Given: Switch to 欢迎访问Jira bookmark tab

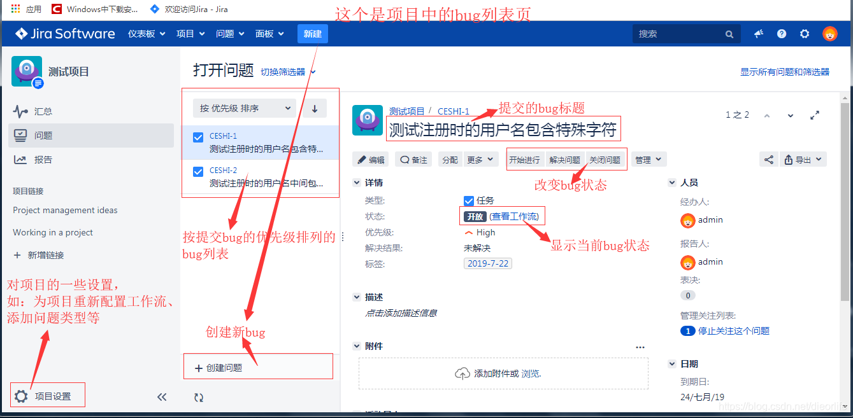Looking at the screenshot, I should [x=189, y=10].
